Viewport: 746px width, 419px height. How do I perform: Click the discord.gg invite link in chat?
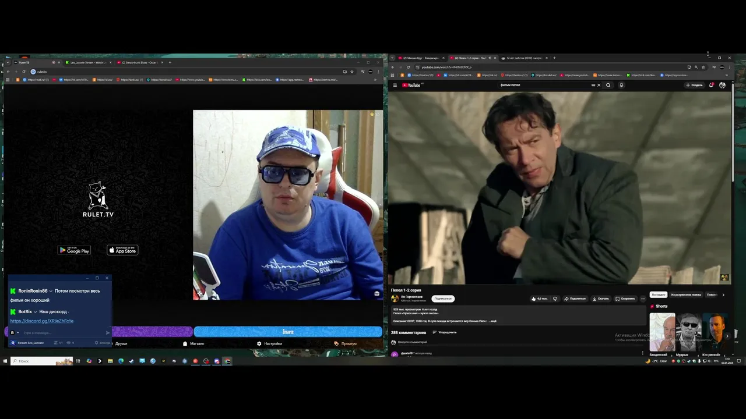(42, 321)
